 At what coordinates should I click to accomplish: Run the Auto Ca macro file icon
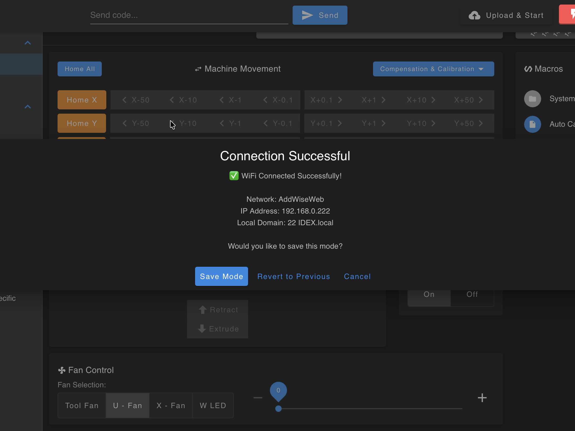(532, 124)
